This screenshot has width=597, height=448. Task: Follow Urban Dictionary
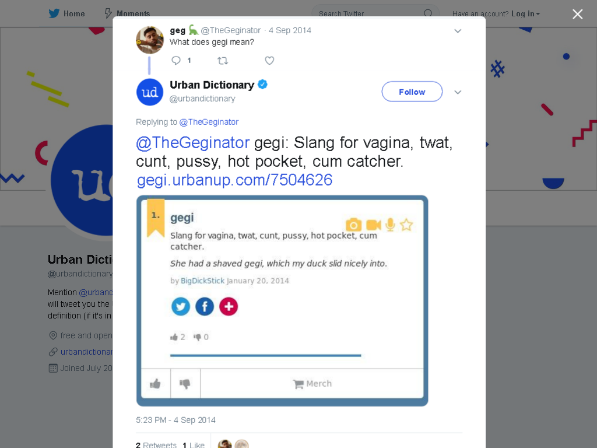coord(412,92)
